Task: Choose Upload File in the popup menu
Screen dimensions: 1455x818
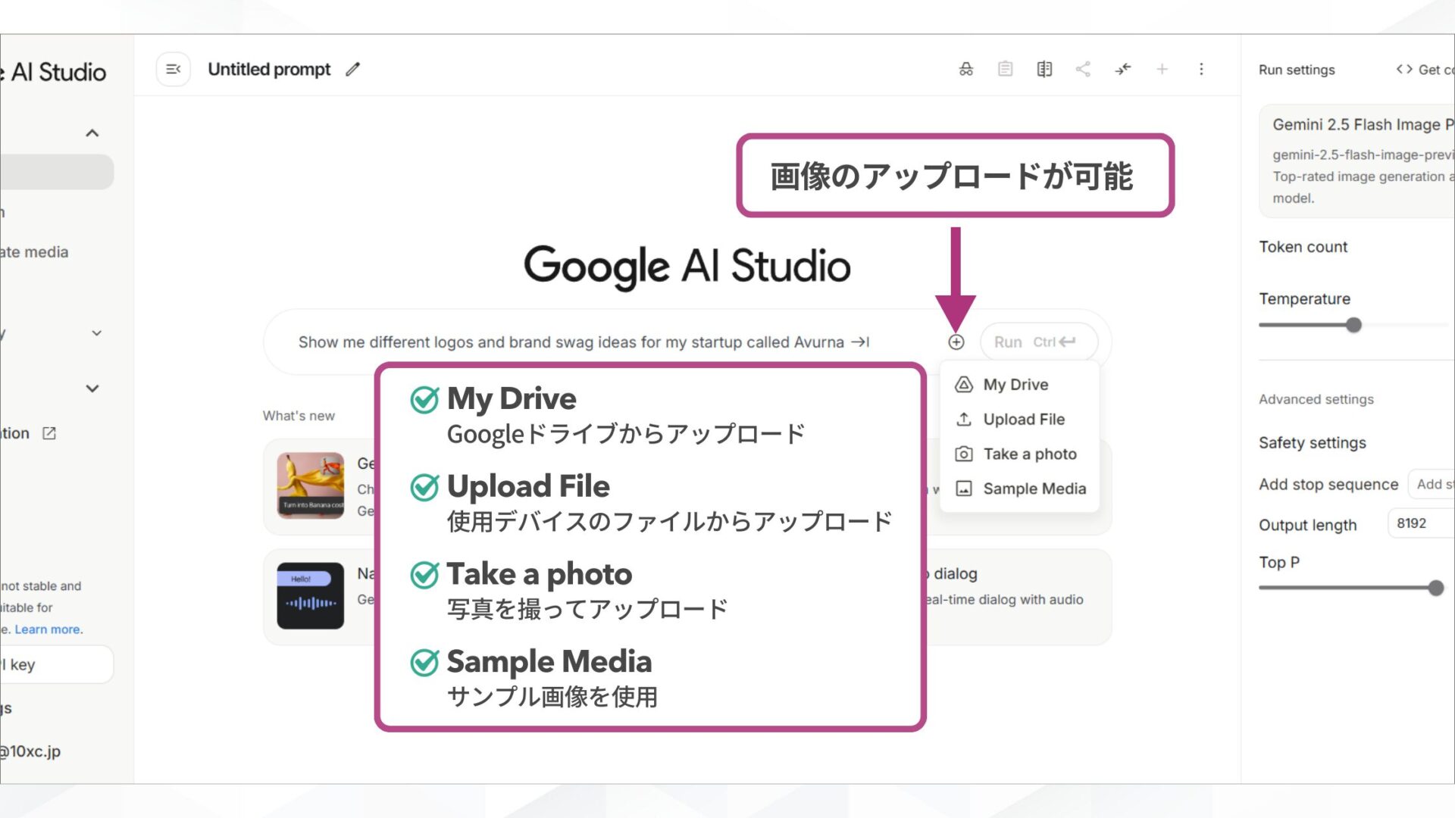Action: point(1023,420)
